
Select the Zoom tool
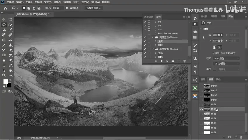coord(4,75)
